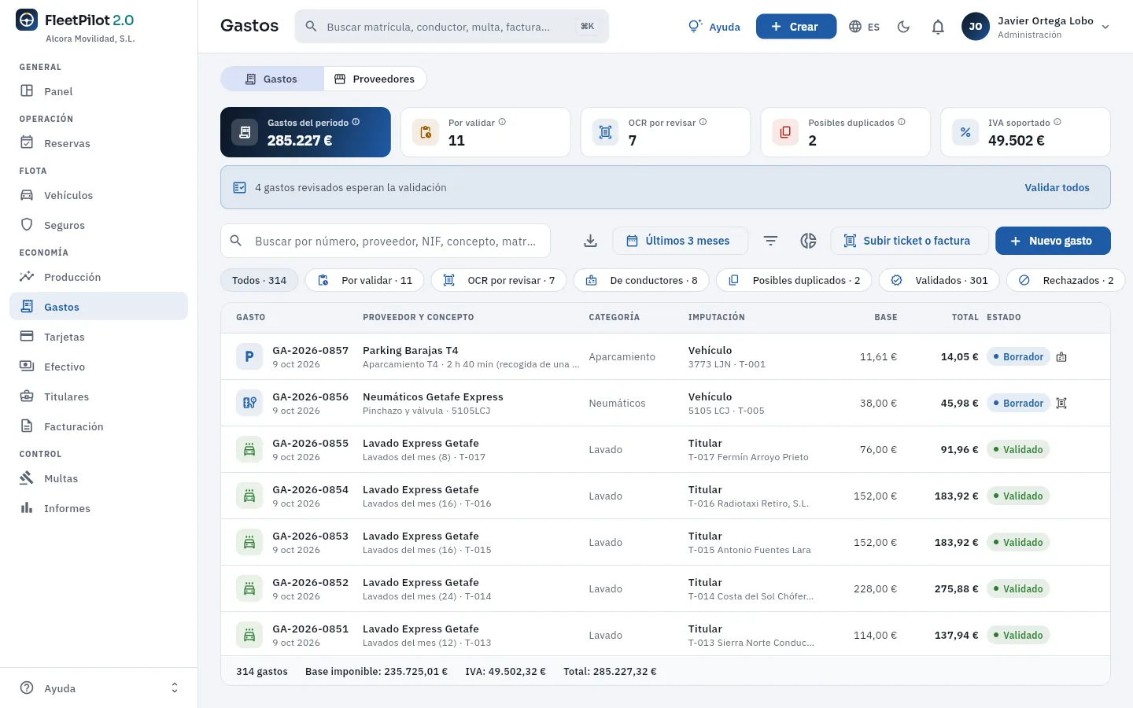Open the Crear button menu
Viewport: 1133px width, 708px height.
point(796,27)
